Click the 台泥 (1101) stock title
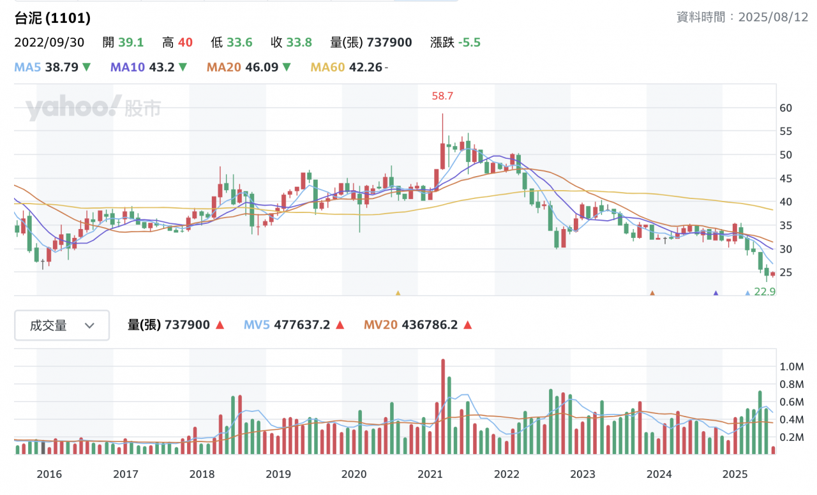 pos(52,18)
